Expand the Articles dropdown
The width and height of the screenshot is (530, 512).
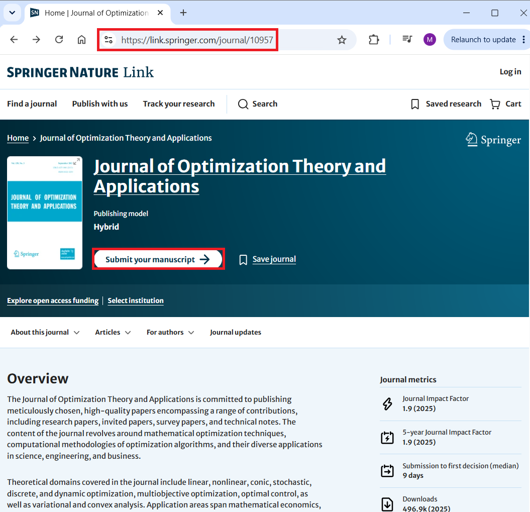[113, 333]
